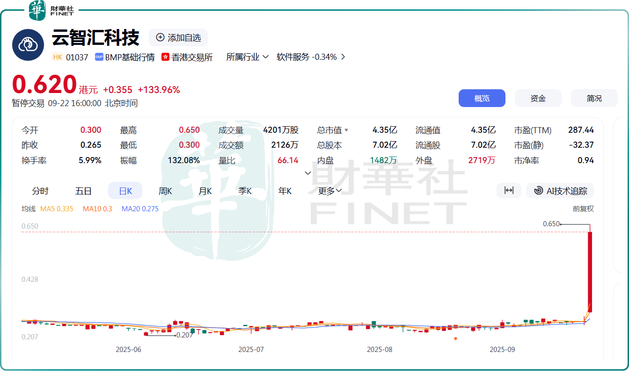
Task: Select the 月K chart tab
Action: point(205,191)
